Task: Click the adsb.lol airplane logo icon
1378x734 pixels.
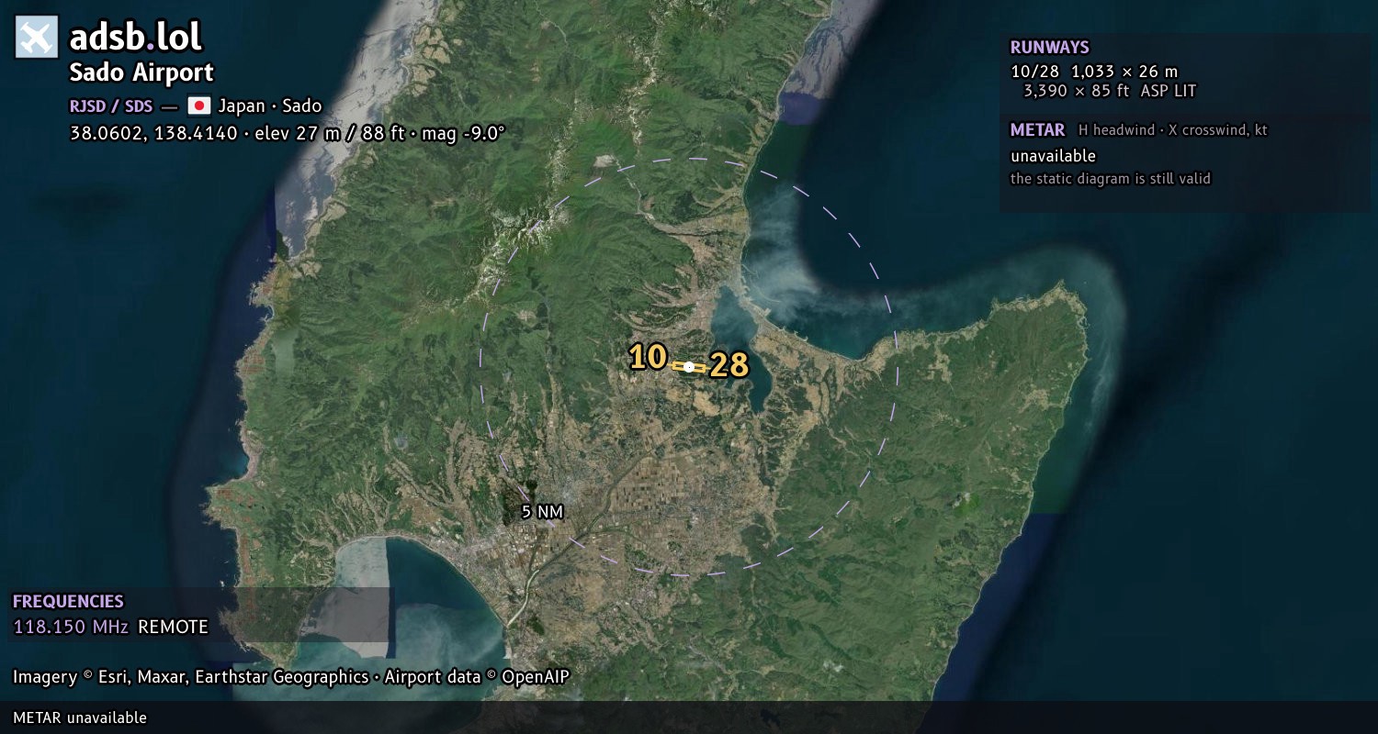Action: (x=37, y=38)
